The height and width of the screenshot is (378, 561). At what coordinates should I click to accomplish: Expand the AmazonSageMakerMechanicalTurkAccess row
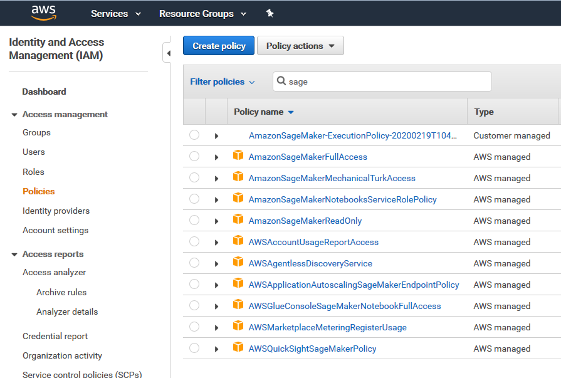click(216, 177)
